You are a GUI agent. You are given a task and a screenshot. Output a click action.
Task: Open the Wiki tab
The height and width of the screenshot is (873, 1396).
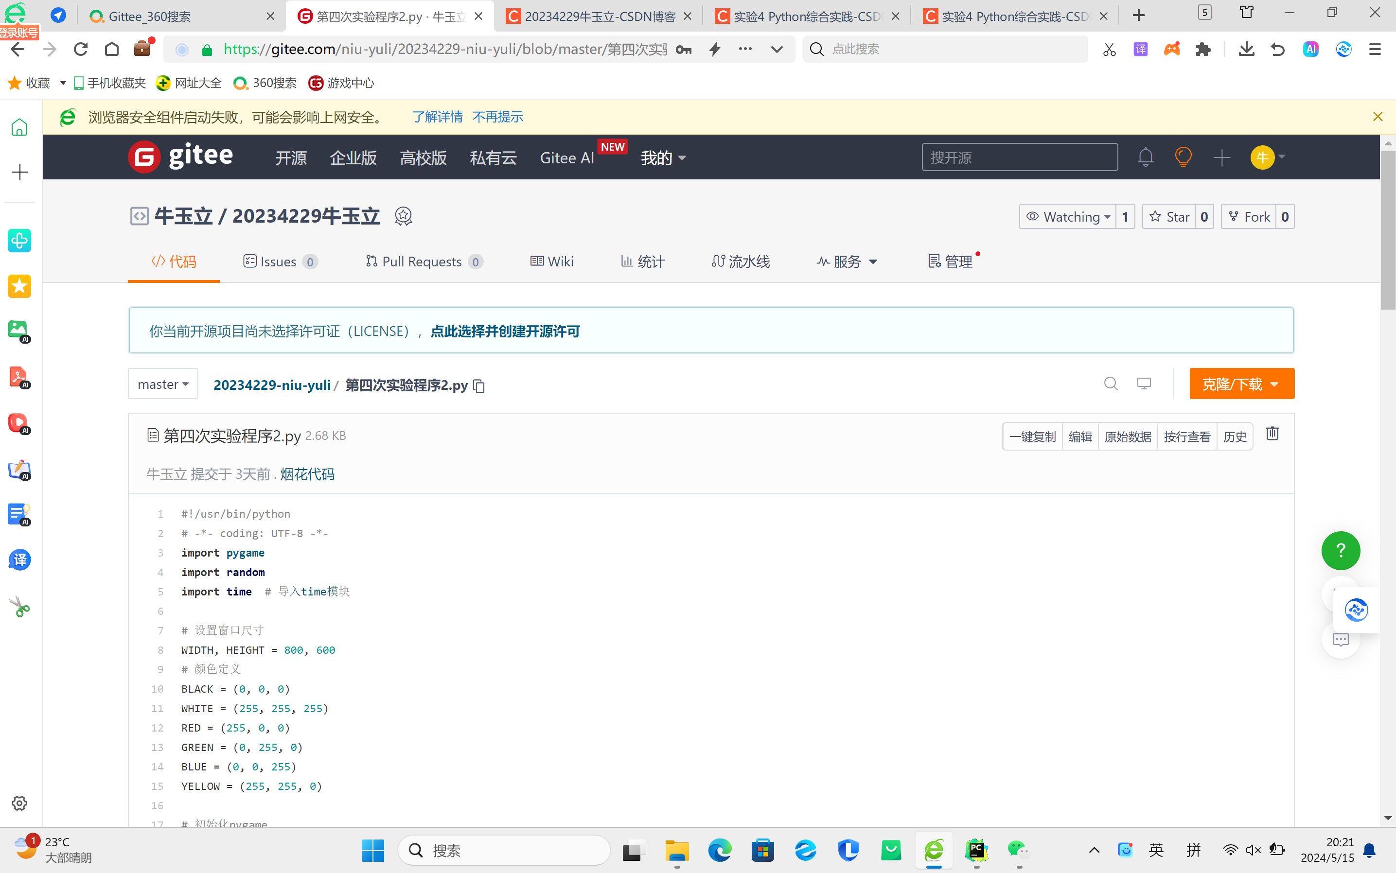551,262
